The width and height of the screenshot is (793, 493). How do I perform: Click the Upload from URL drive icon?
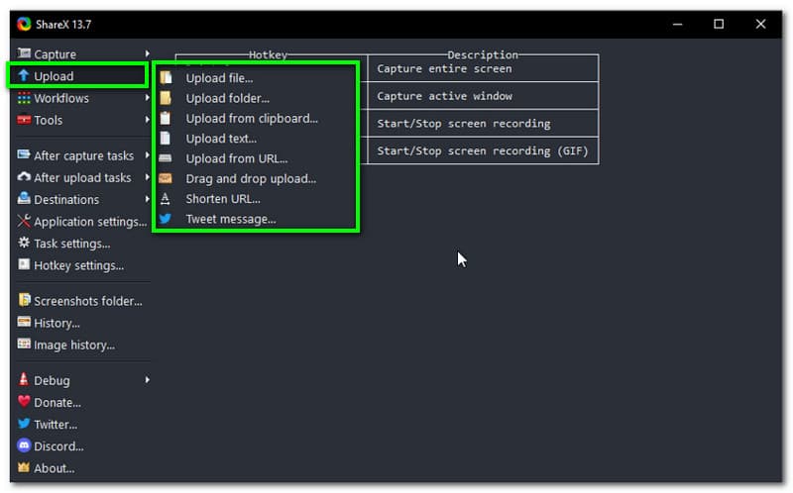[x=165, y=158]
